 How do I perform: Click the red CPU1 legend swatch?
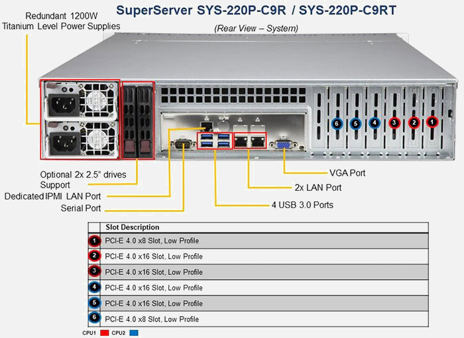point(105,333)
